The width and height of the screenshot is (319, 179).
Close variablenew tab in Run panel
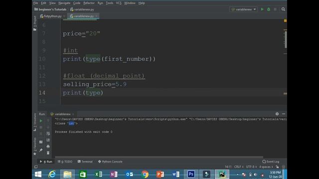coord(73,114)
